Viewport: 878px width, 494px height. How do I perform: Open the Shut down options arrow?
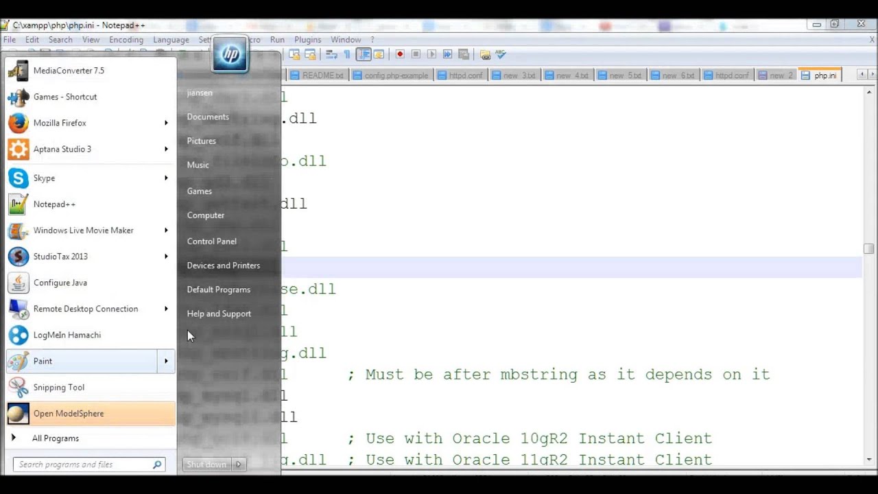click(x=238, y=464)
